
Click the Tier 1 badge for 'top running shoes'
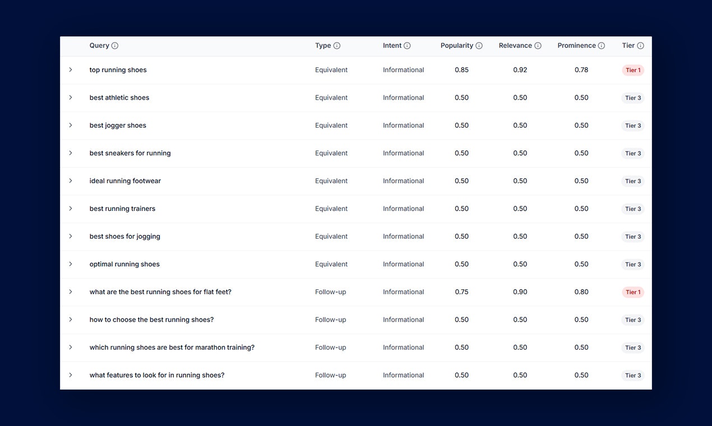632,70
